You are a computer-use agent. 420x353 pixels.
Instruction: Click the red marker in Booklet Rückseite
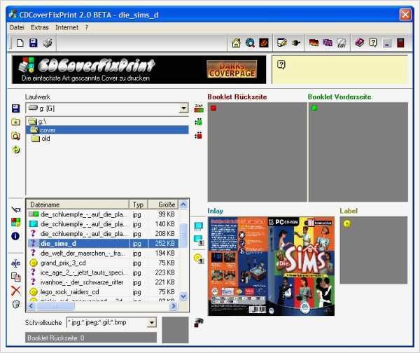tap(213, 108)
